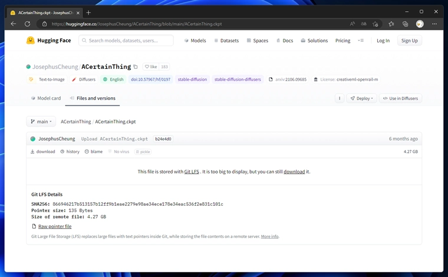Like the model with heart button

point(151,67)
